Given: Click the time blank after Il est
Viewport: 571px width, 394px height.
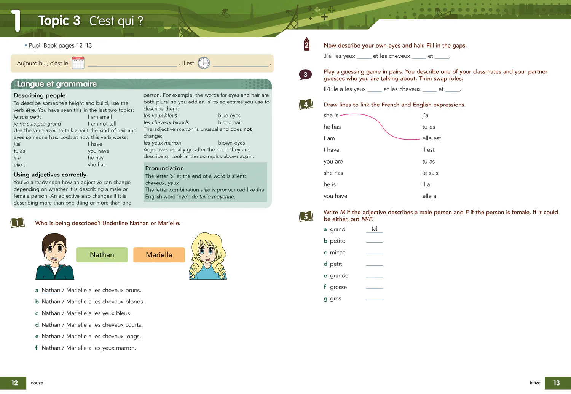Looking at the screenshot, I should 241,64.
